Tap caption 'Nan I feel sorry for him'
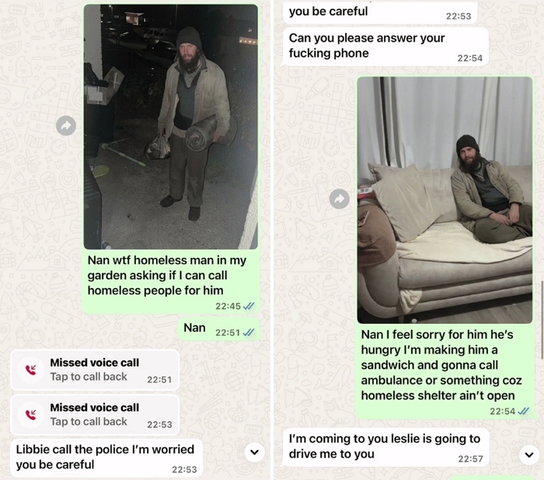The width and height of the screenshot is (544, 480). point(441,365)
